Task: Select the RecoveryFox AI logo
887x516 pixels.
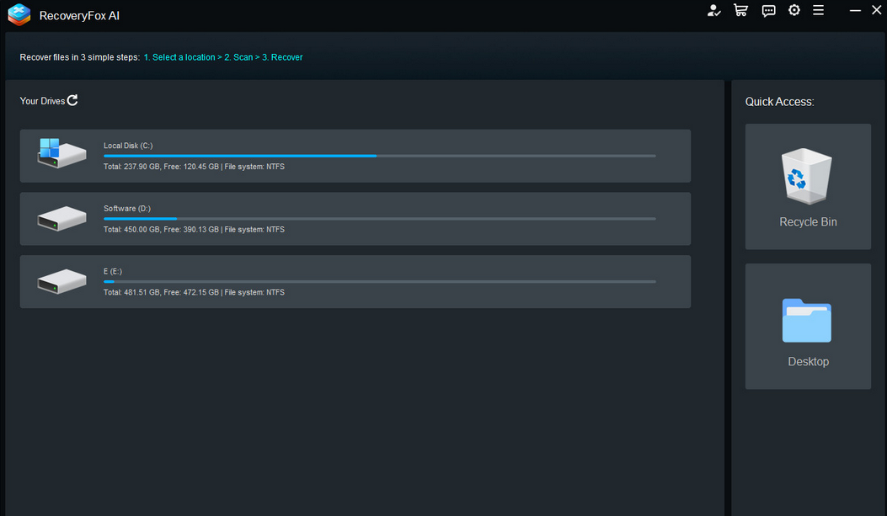Action: pos(19,14)
